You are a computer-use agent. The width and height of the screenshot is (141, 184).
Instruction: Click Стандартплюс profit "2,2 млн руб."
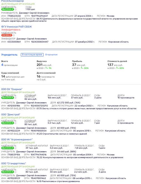click(81, 172)
